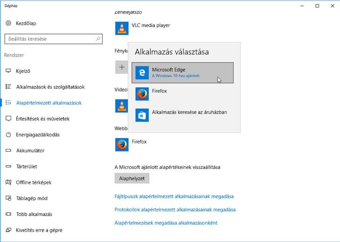The width and height of the screenshot is (340, 242).
Task: Click the VLC icon under music player
Action: pyautogui.click(x=122, y=28)
